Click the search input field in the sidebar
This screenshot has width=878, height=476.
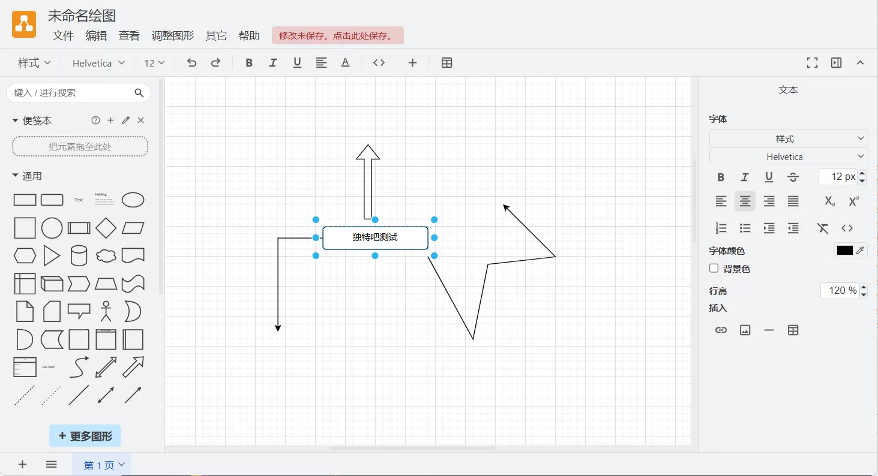72,93
